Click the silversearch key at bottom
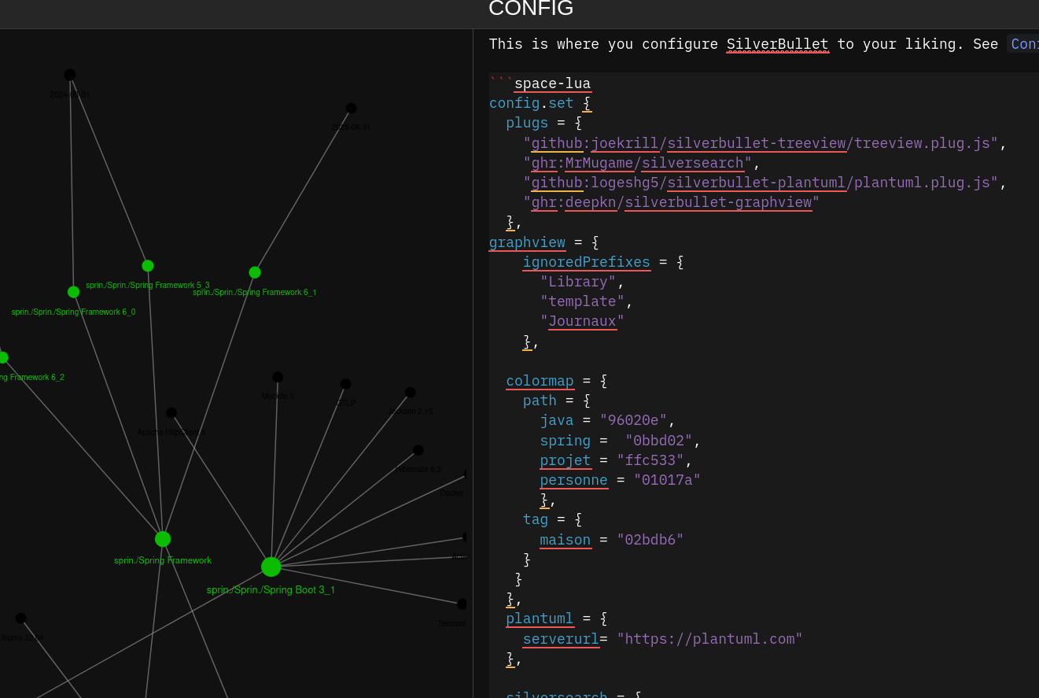Screen dimensions: 1039x698 point(557,695)
